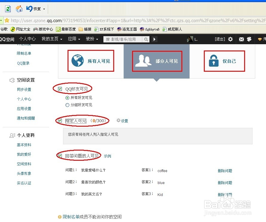Click the padlock icon for 仅自己

(x=213, y=61)
